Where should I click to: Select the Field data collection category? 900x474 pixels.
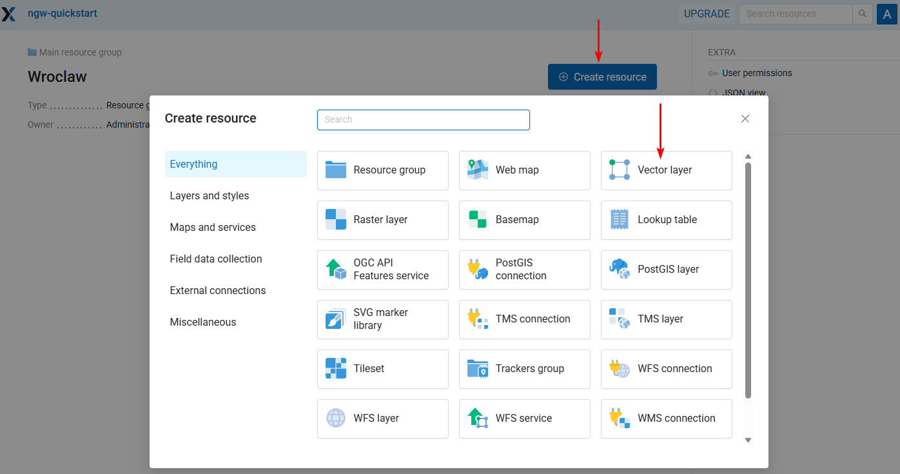click(216, 259)
